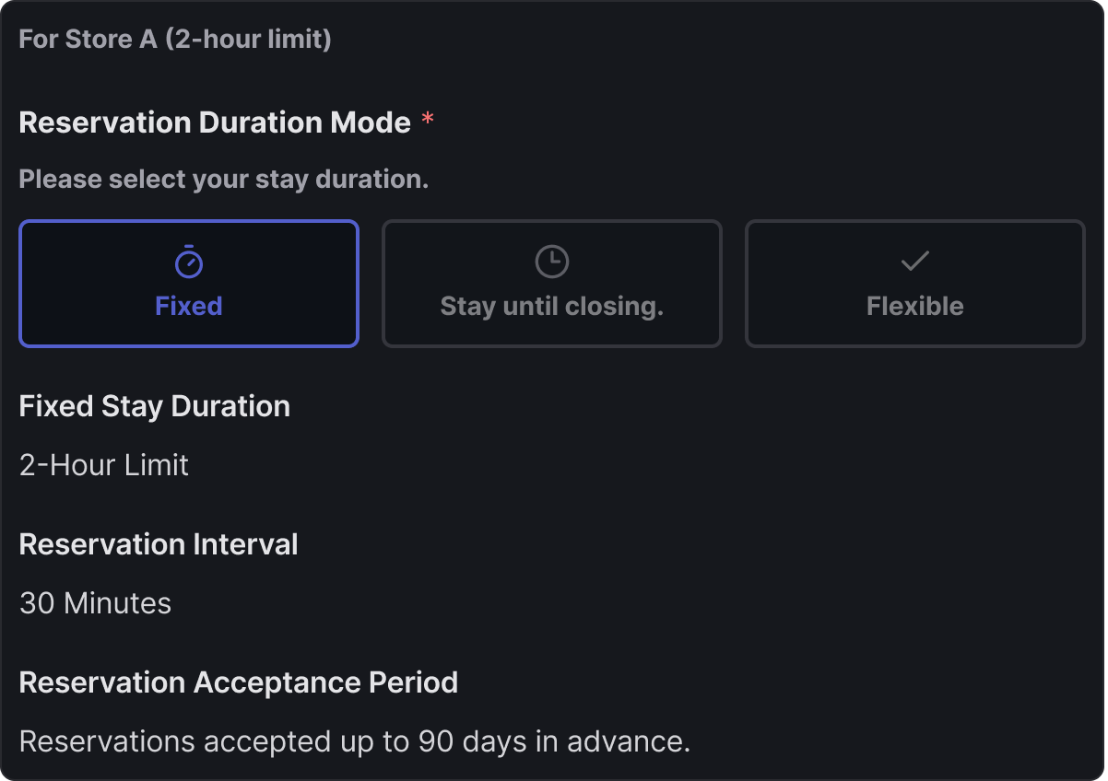Image resolution: width=1108 pixels, height=781 pixels.
Task: Click the checkmark icon in the Flexible option
Action: pyautogui.click(x=914, y=262)
